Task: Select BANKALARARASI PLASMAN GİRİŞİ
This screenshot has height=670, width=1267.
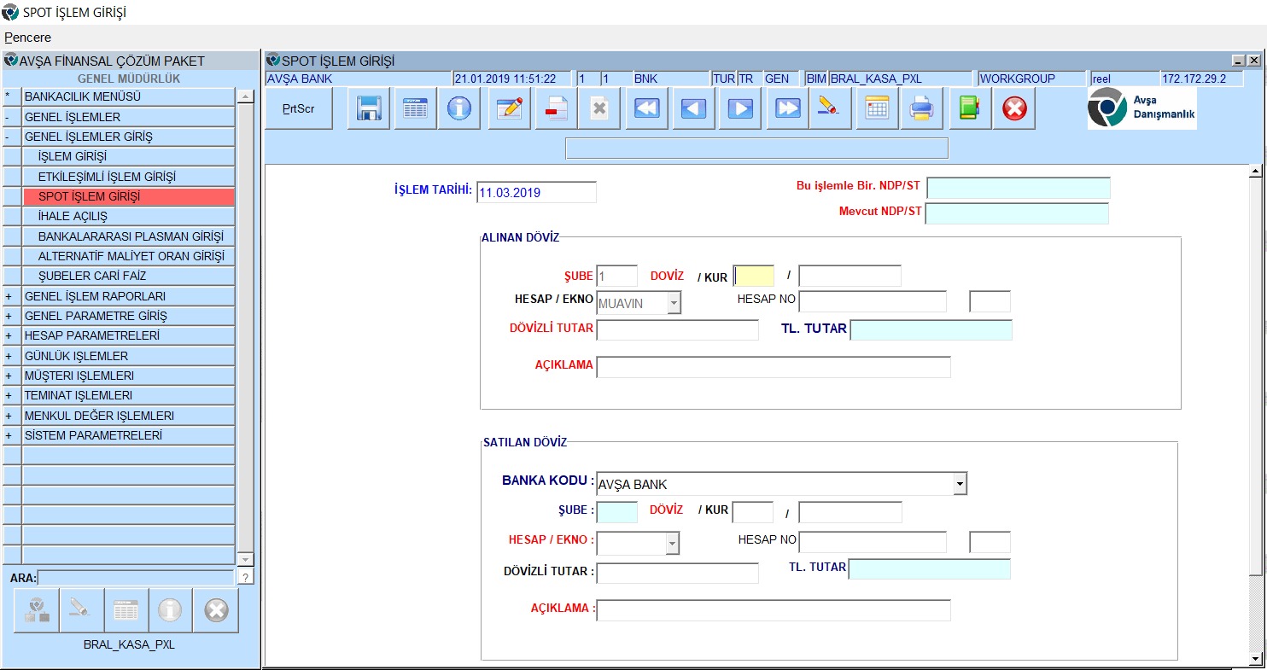Action: [x=128, y=236]
